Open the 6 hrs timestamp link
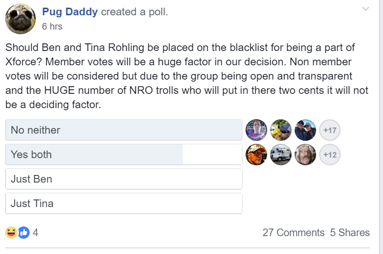Image resolution: width=383 pixels, height=254 pixels. [x=52, y=27]
